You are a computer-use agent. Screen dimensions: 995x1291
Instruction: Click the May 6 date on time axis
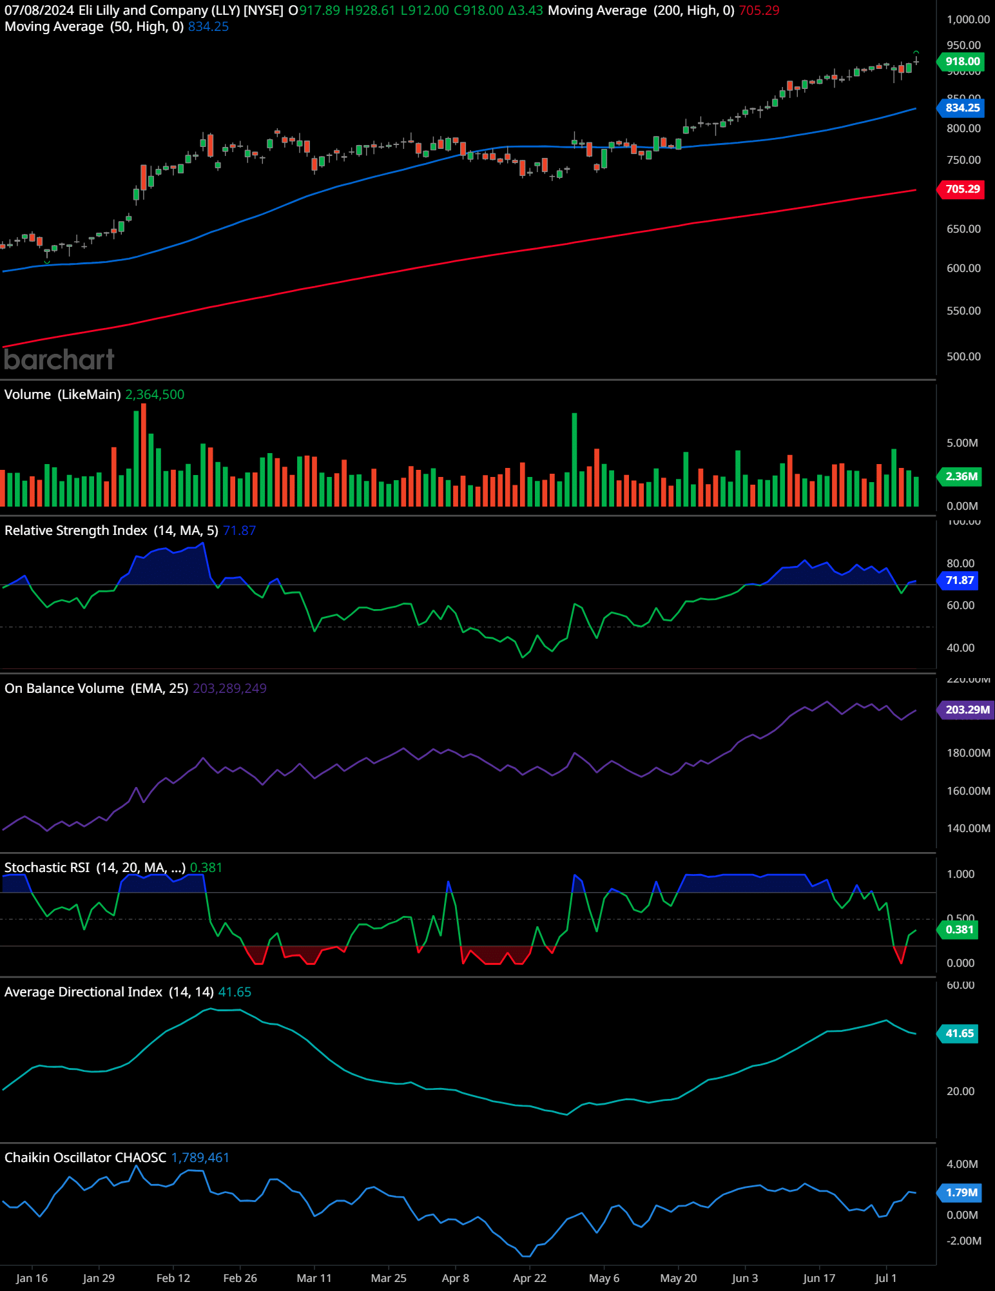[x=604, y=1278]
